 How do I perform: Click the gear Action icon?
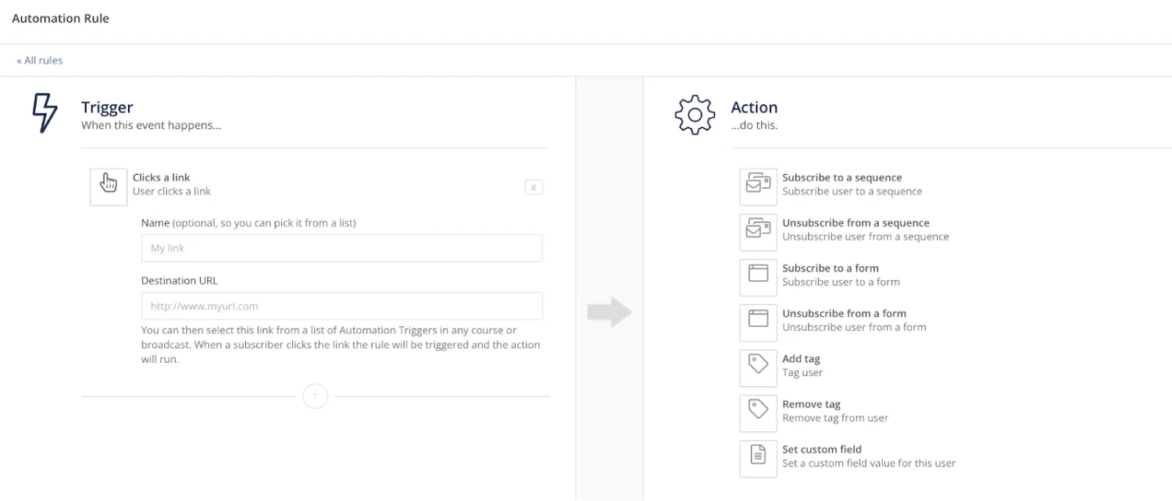695,115
